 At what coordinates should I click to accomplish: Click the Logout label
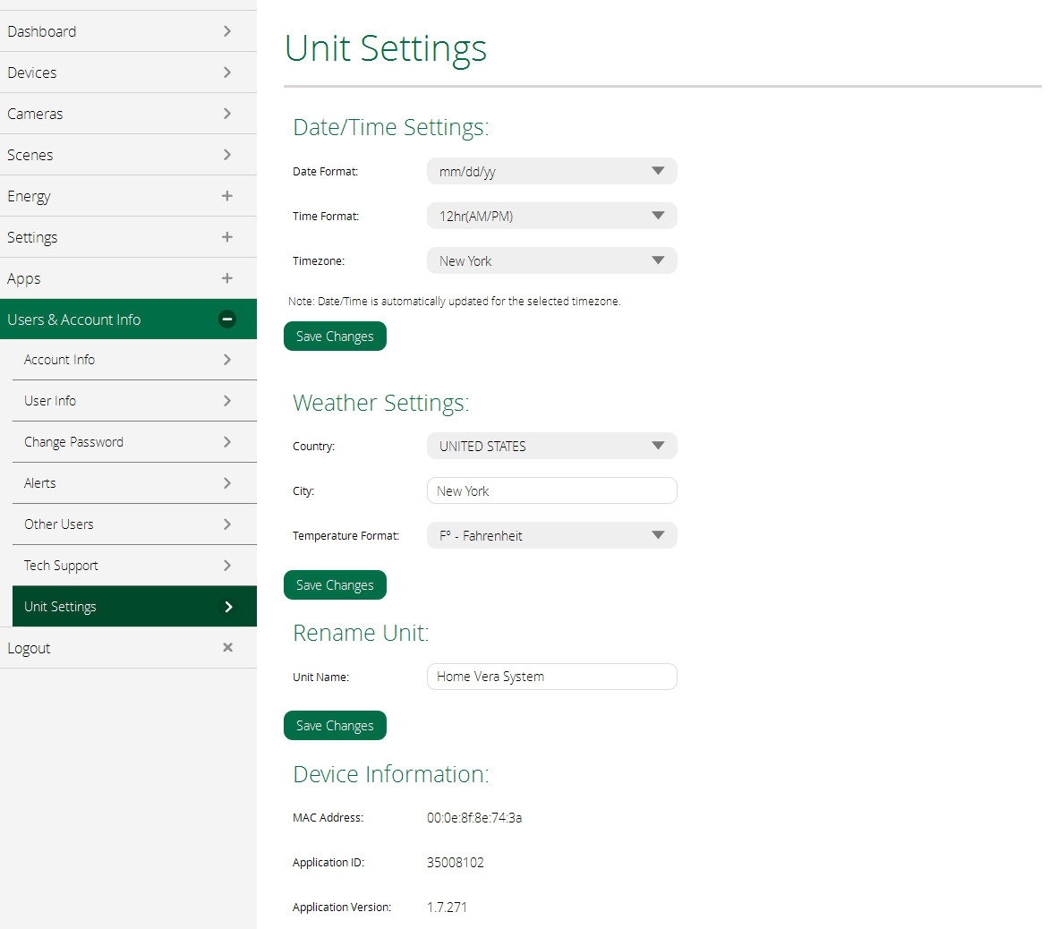pyautogui.click(x=29, y=648)
